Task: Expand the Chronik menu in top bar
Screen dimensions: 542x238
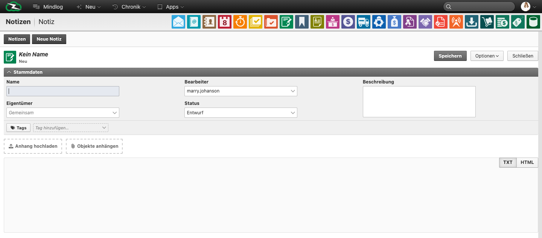Action: (129, 7)
